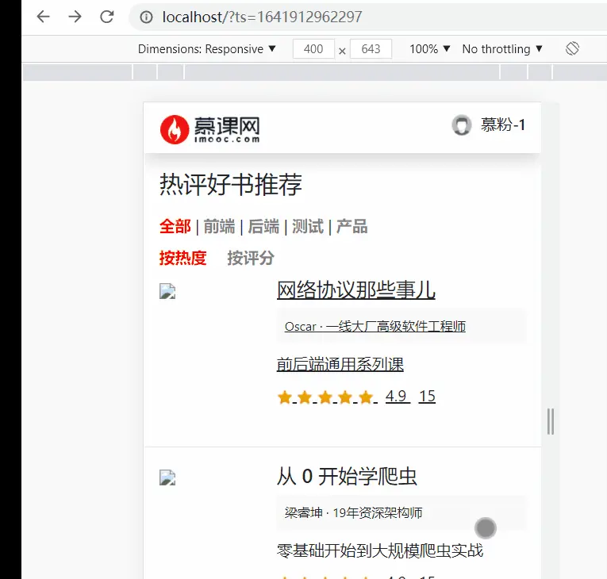The image size is (607, 579).
Task: Select the 测试 category tab
Action: tap(308, 226)
